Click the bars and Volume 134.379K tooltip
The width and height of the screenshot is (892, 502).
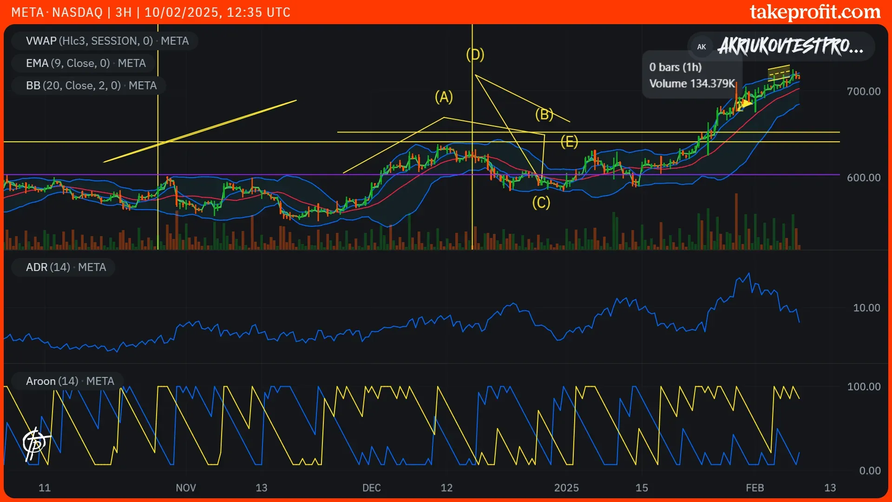point(691,75)
